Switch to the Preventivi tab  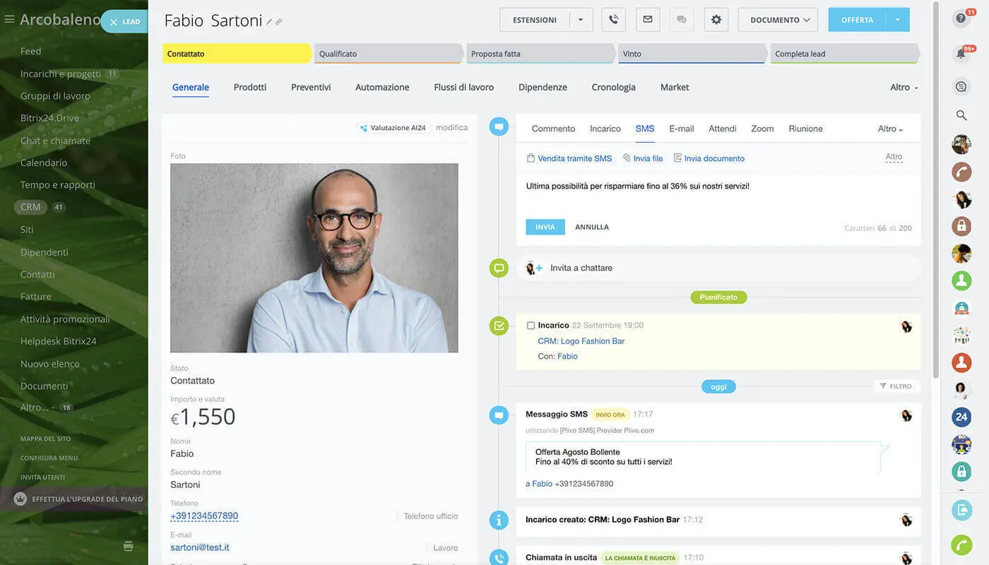[x=311, y=88]
